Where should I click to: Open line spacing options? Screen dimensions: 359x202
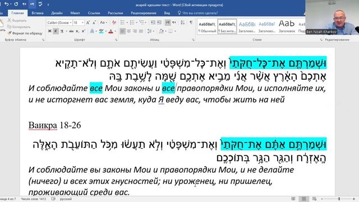tap(150, 31)
